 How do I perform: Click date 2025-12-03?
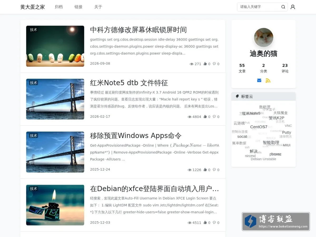pos(100,223)
